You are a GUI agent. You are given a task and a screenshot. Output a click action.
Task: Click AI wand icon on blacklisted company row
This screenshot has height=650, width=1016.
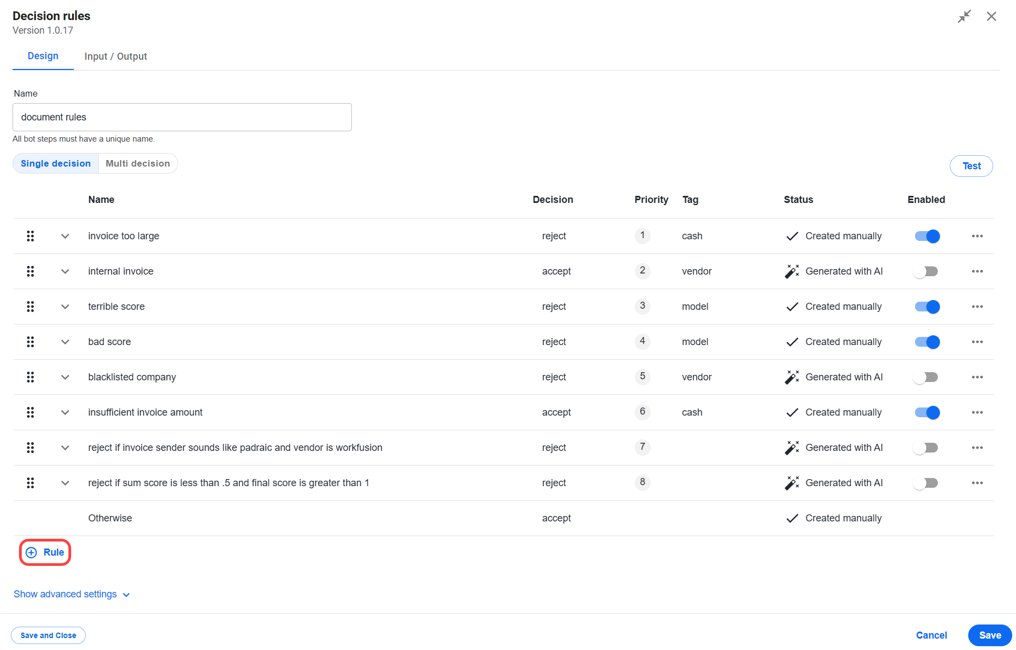792,377
